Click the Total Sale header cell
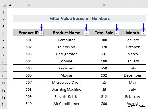 pyautogui.click(x=104, y=33)
